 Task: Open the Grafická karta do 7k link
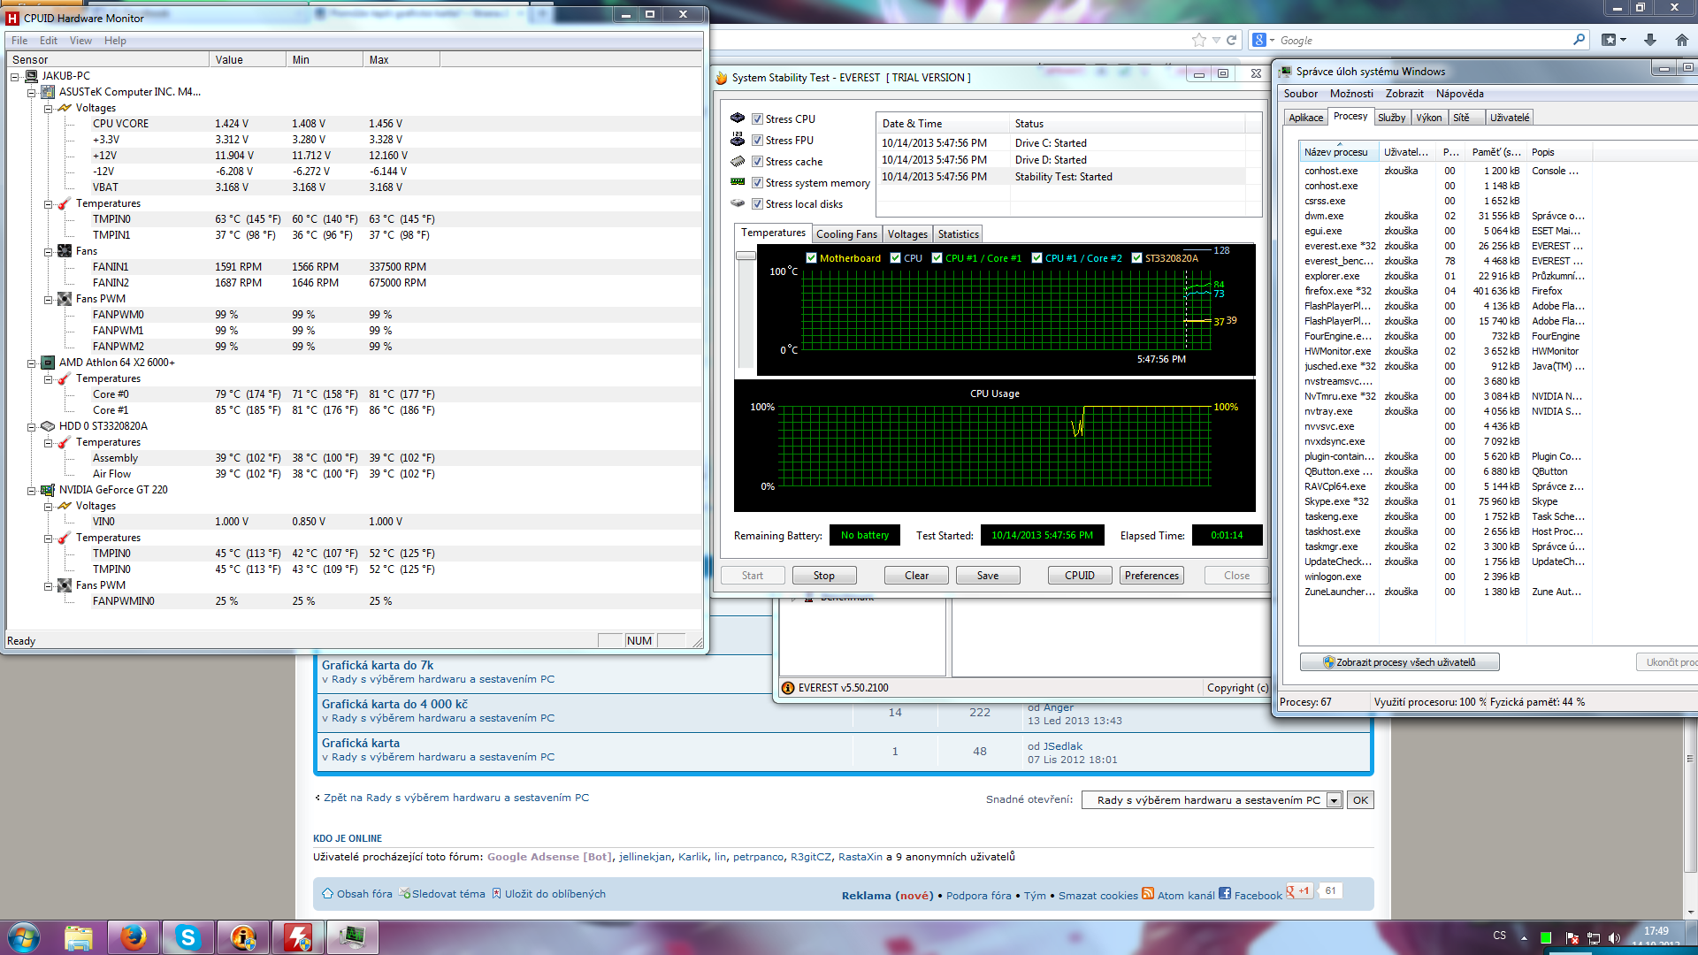tap(378, 665)
